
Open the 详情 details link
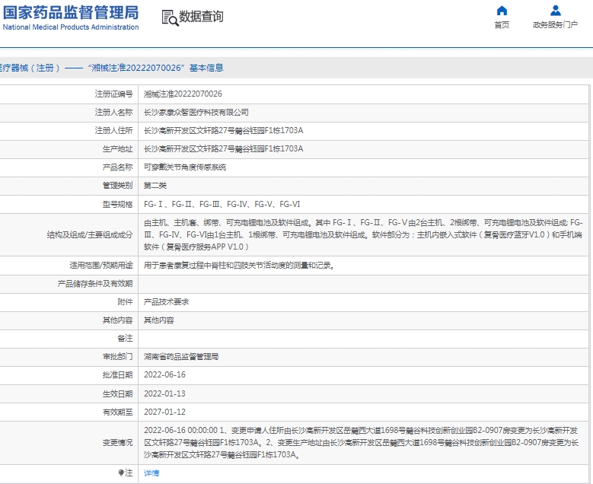[151, 473]
